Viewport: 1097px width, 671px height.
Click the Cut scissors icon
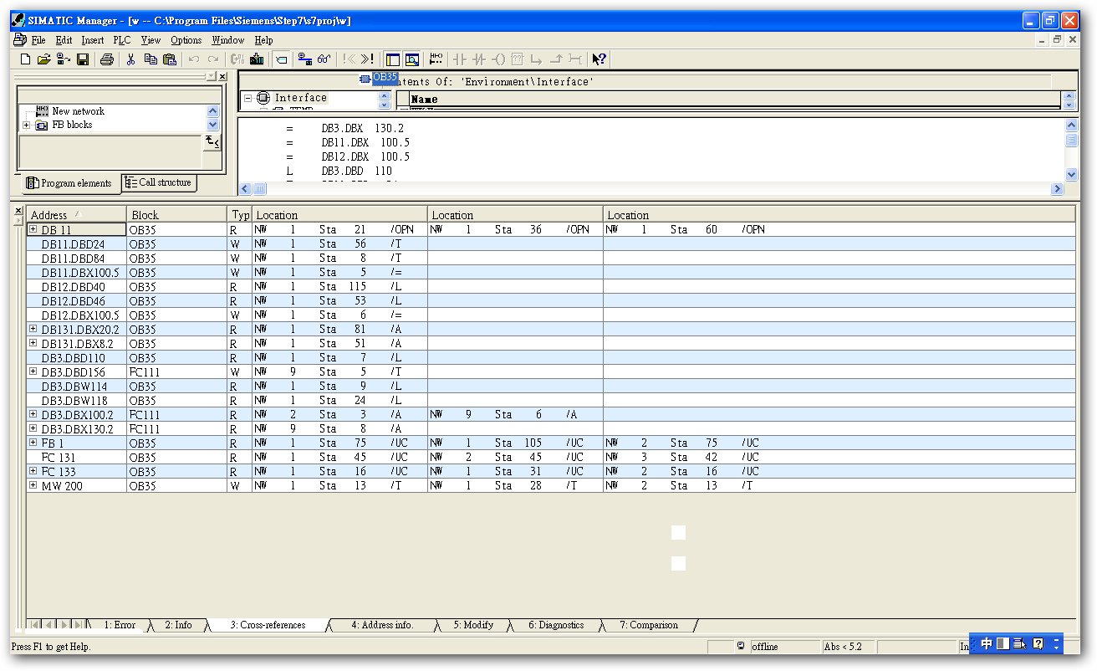point(130,59)
